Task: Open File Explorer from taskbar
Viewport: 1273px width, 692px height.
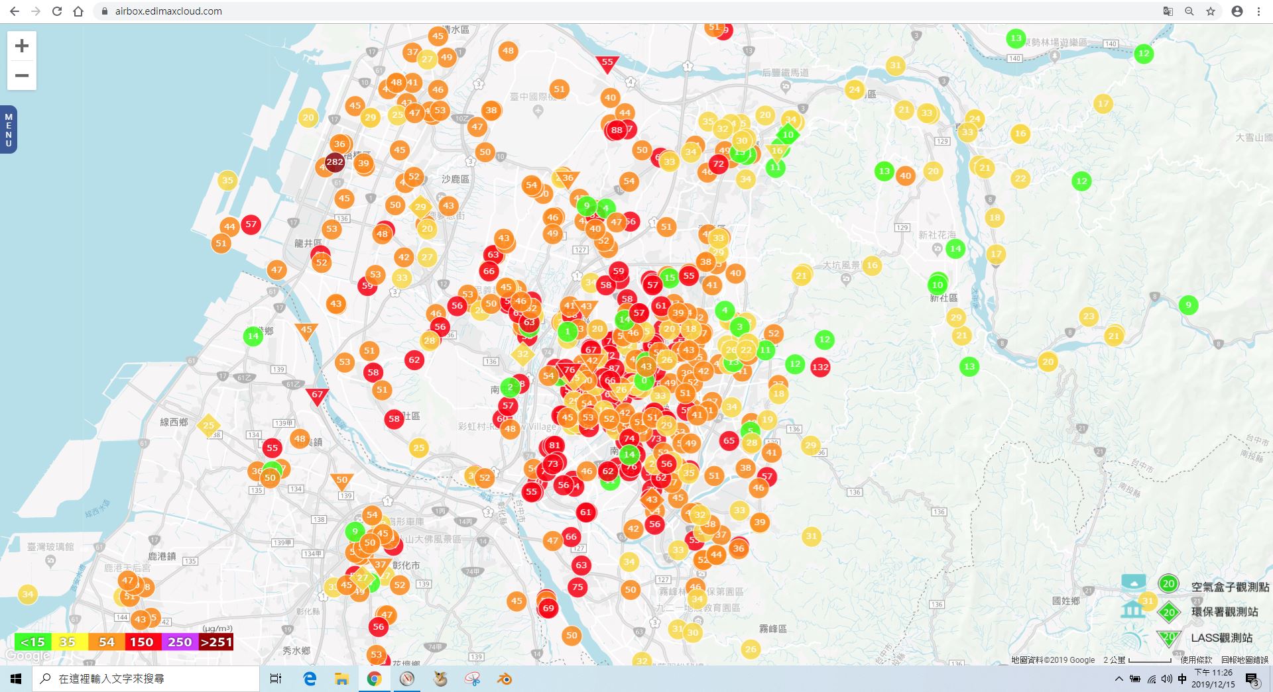Action: pos(341,679)
